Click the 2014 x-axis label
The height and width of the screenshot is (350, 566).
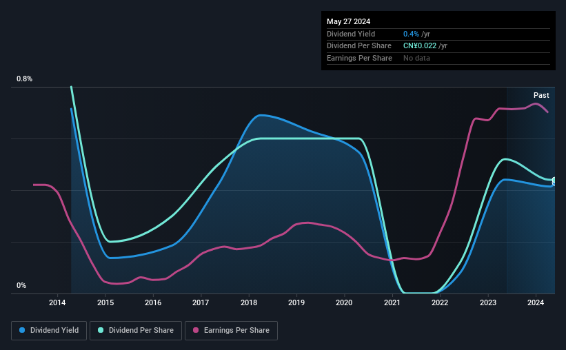(57, 302)
